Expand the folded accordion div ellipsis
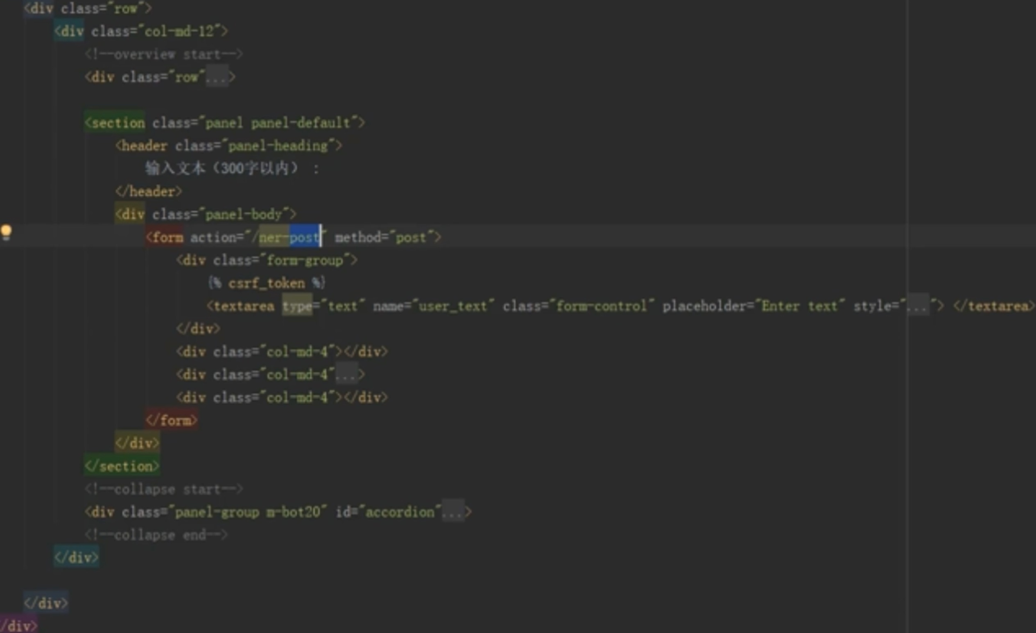The image size is (1036, 633). coord(453,512)
